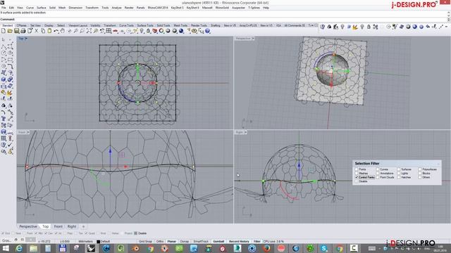Switch to the Curve Tools toolbar tab
The image size is (451, 253).
(x=127, y=25)
